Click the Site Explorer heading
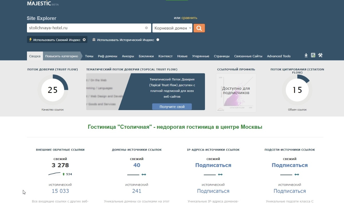Screen dimensions: 344x203 coord(42,18)
